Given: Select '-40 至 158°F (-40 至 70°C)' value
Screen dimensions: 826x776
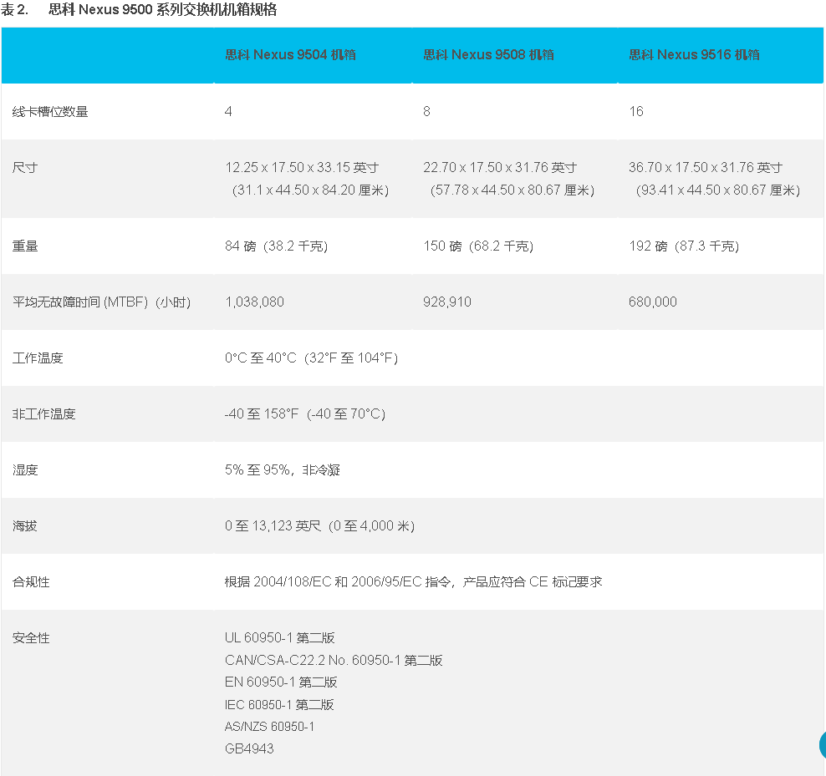Looking at the screenshot, I should 305,414.
